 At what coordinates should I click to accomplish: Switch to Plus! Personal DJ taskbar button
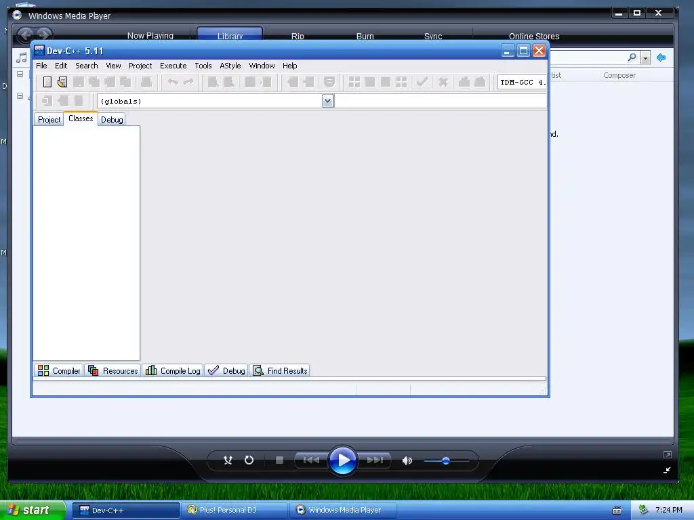pos(234,510)
